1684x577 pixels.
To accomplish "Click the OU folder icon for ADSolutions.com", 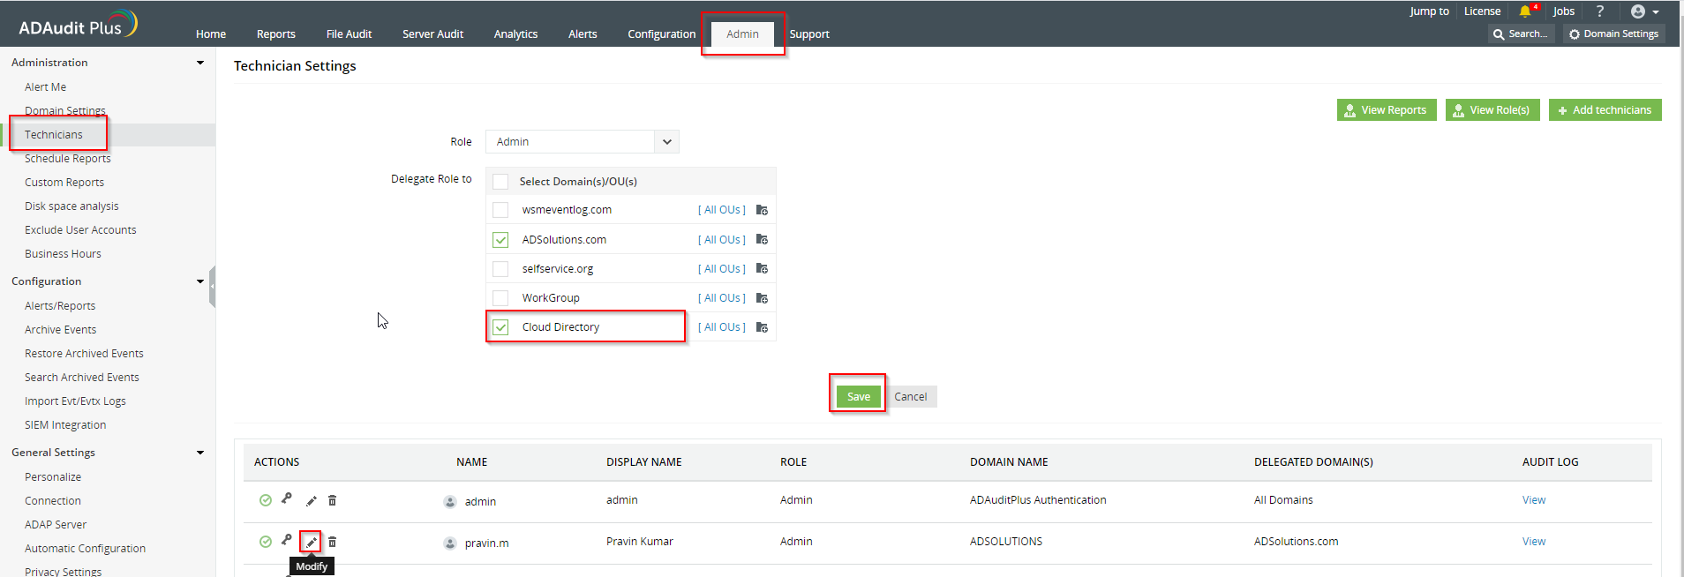I will point(762,239).
